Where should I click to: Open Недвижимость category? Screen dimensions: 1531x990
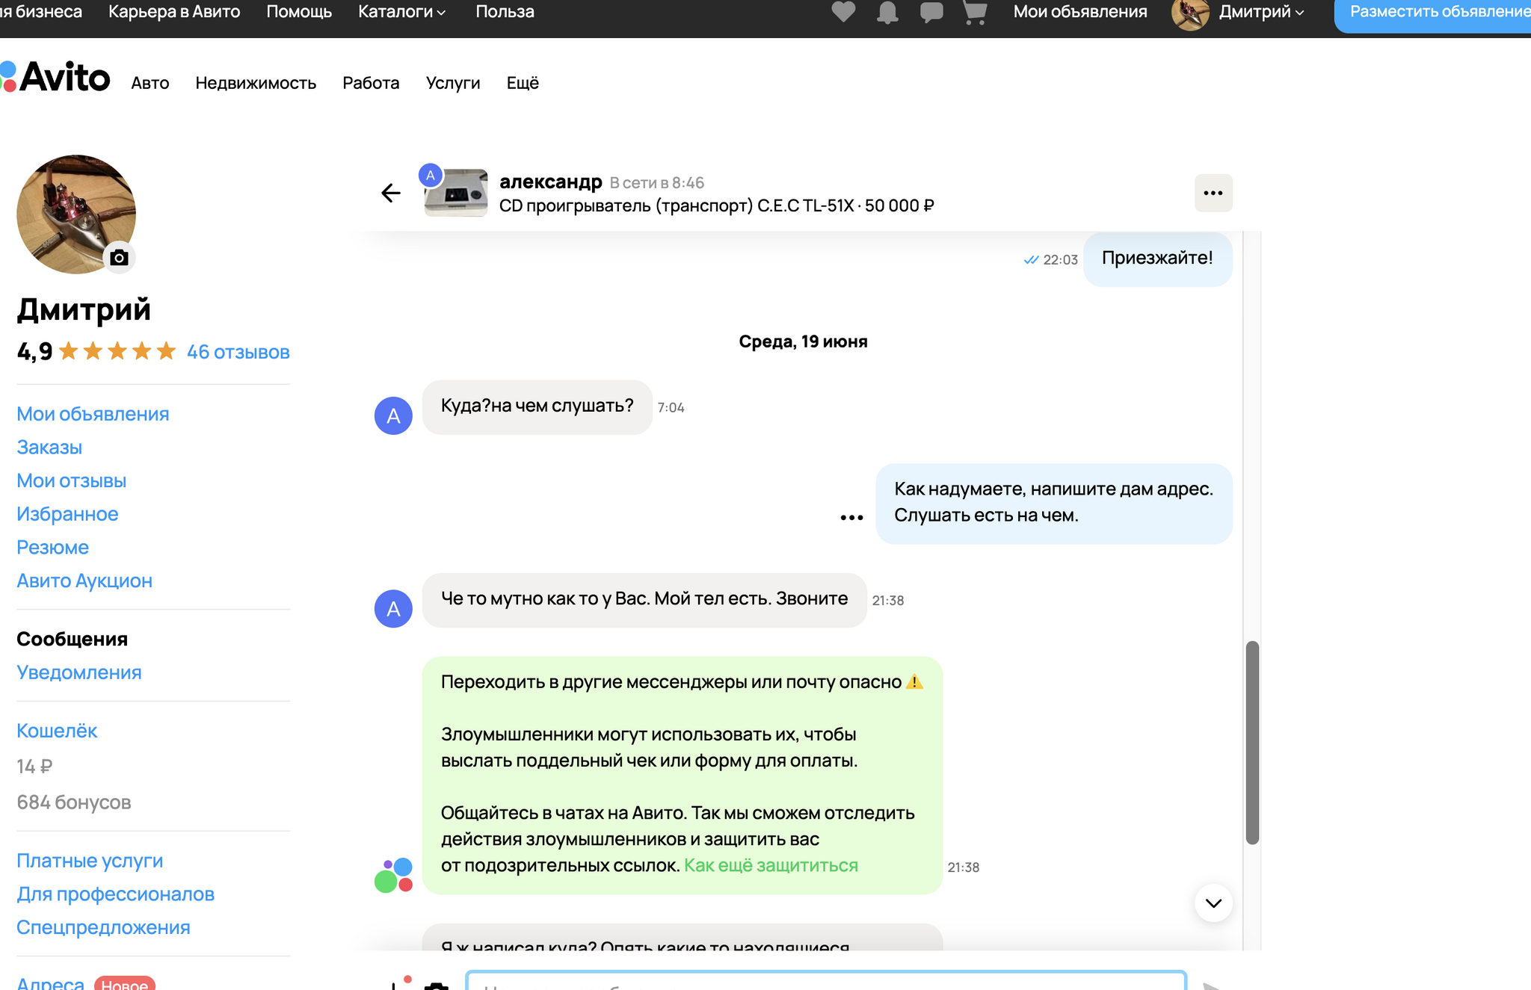tap(256, 83)
